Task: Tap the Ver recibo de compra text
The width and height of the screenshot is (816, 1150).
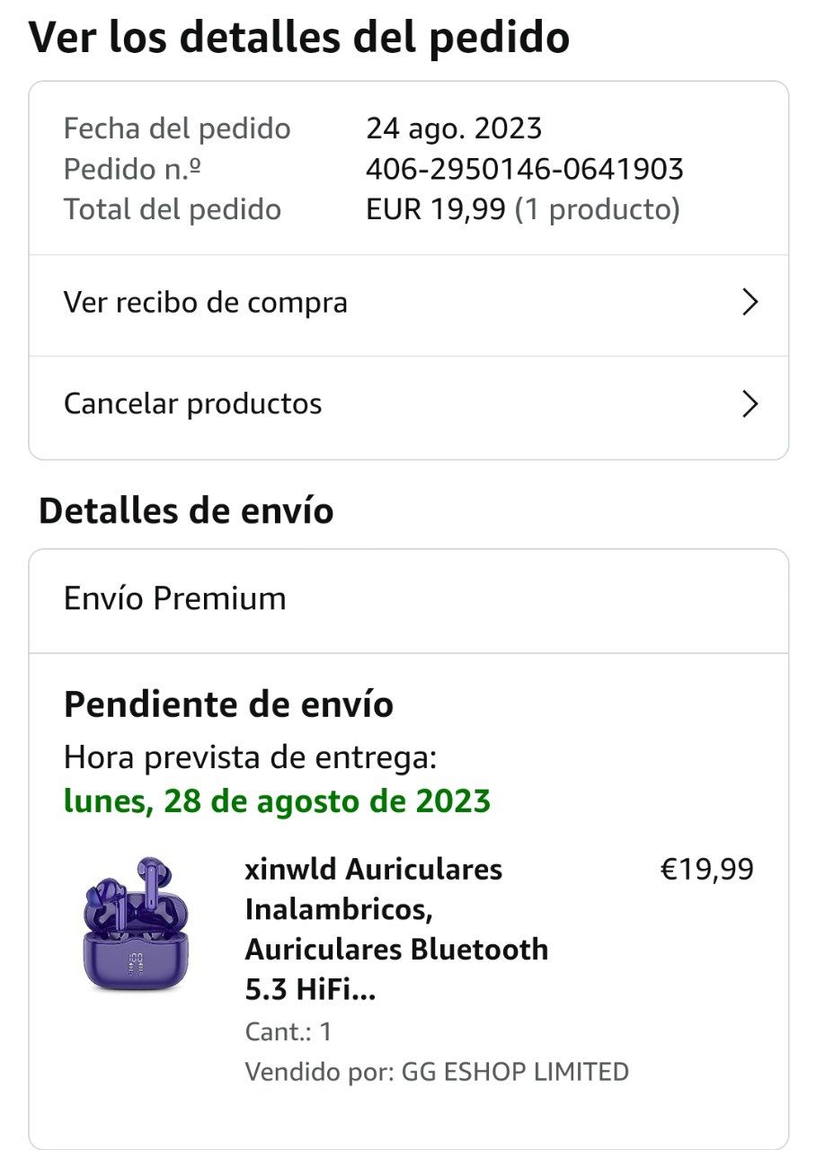Action: click(205, 303)
